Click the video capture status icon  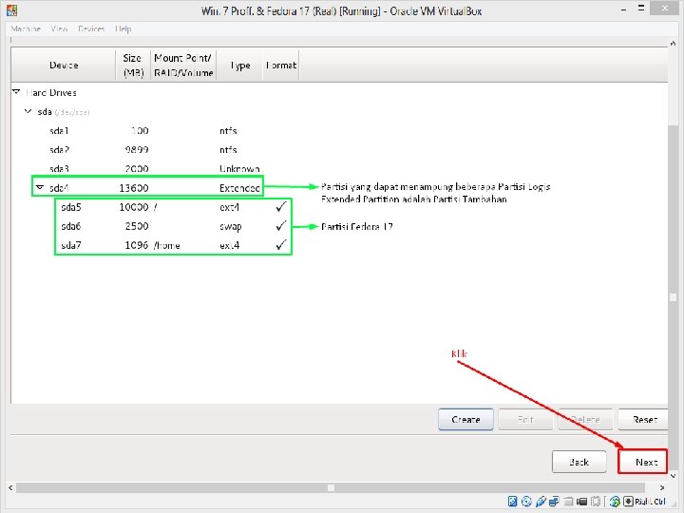click(x=581, y=502)
